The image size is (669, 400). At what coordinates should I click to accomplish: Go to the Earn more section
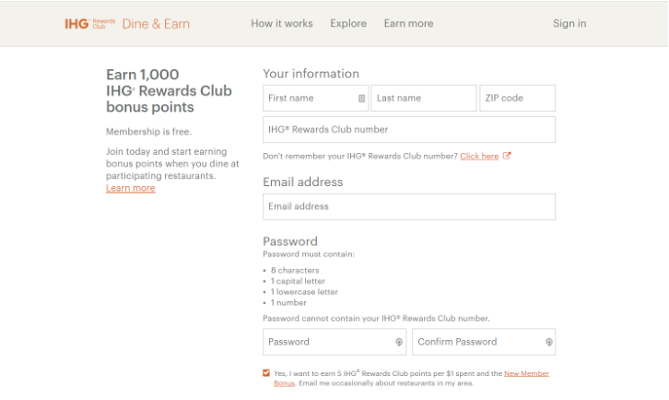click(x=408, y=24)
